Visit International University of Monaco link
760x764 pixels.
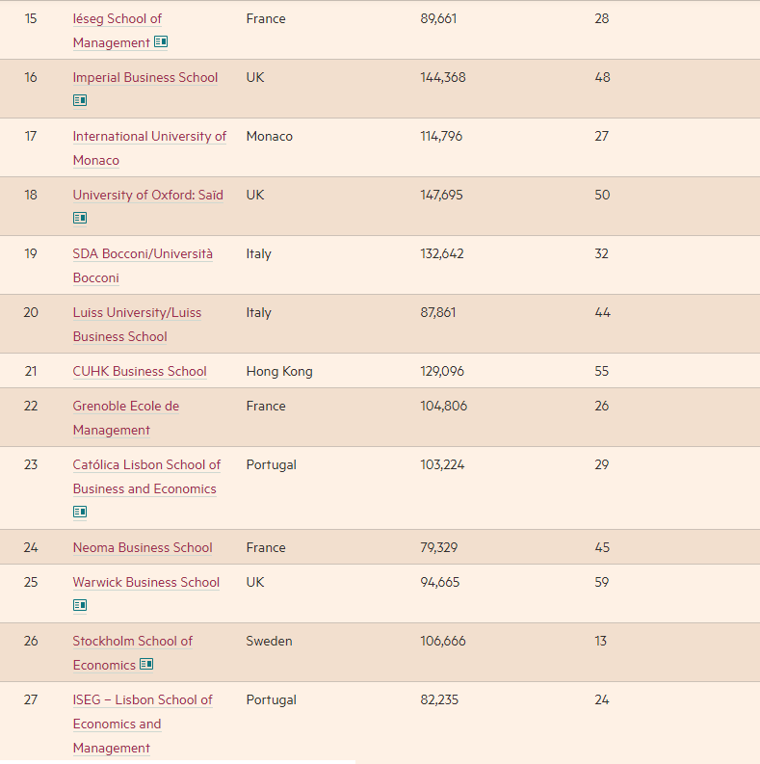[x=149, y=148]
